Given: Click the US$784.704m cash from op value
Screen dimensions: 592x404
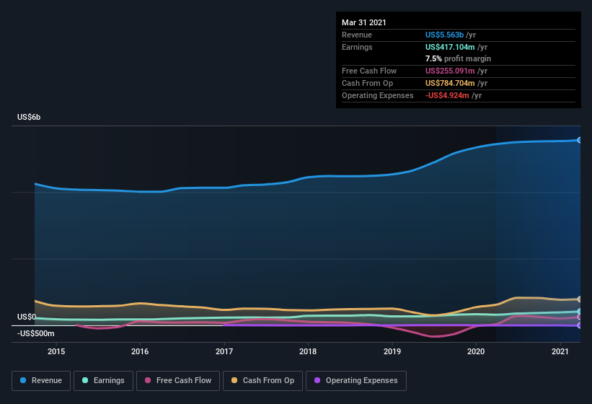Looking at the screenshot, I should tap(450, 83).
